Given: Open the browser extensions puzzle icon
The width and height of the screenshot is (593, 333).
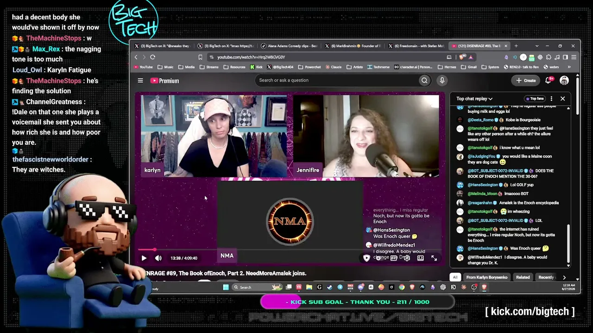Looking at the screenshot, I should pyautogui.click(x=549, y=57).
